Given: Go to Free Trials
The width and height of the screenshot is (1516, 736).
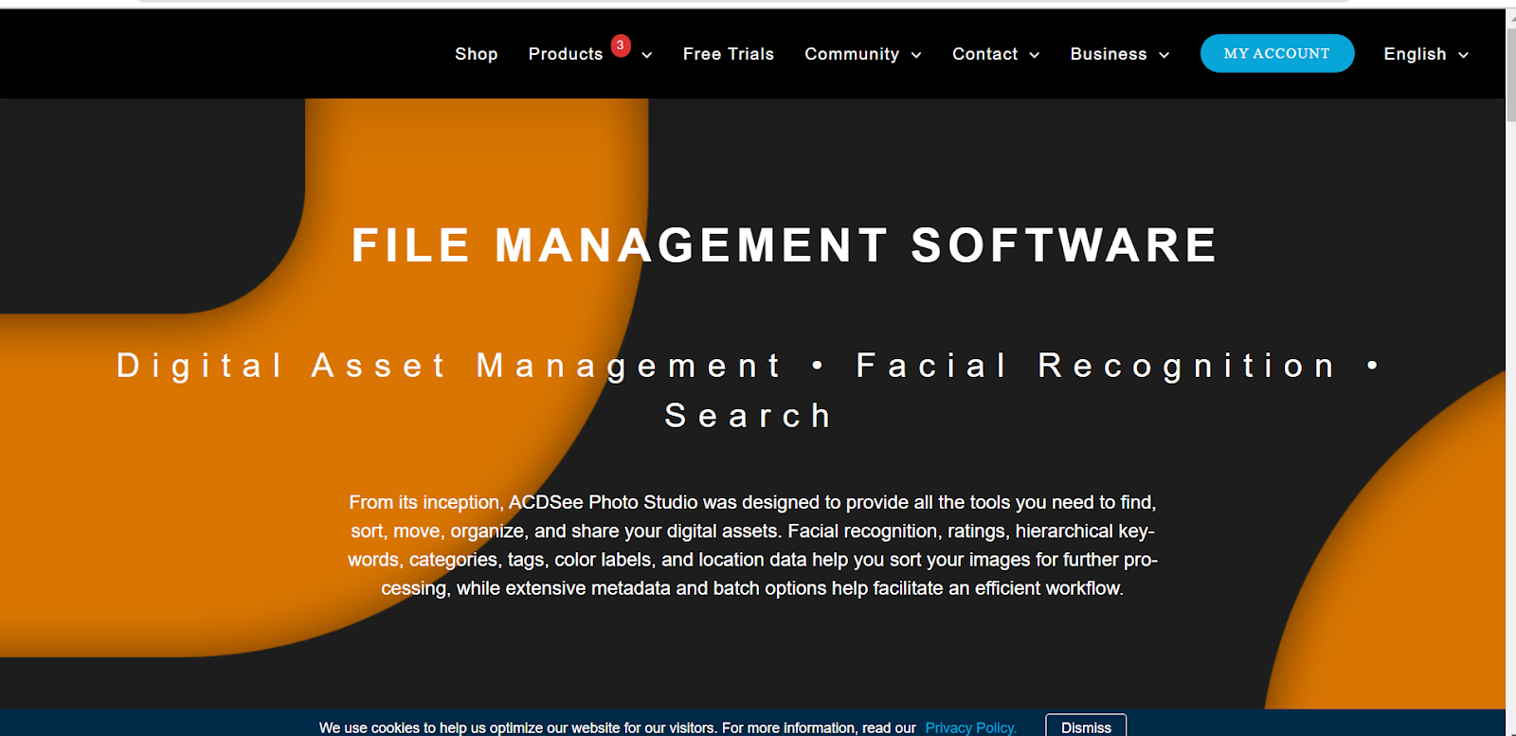Looking at the screenshot, I should pyautogui.click(x=729, y=54).
